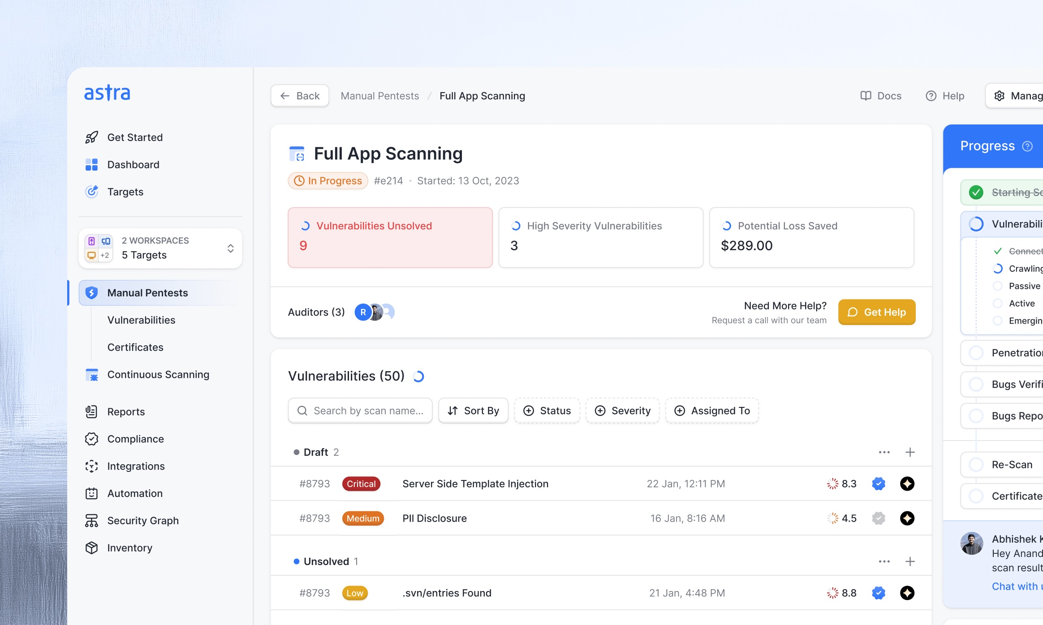Open the Sort By dropdown
This screenshot has width=1043, height=625.
tap(473, 411)
